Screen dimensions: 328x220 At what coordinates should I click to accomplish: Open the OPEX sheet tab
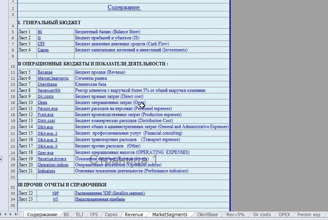point(284,215)
